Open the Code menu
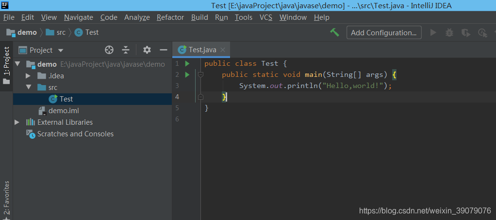496x220 pixels. coord(109,17)
